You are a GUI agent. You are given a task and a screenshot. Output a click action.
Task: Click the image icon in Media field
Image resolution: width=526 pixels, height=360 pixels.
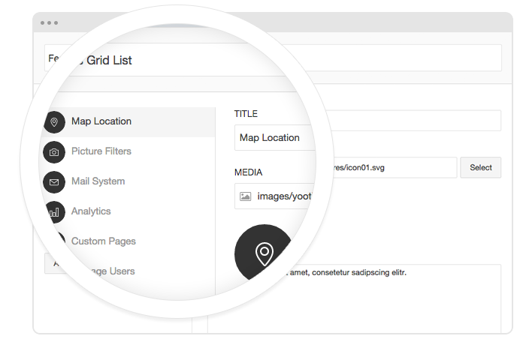point(245,196)
